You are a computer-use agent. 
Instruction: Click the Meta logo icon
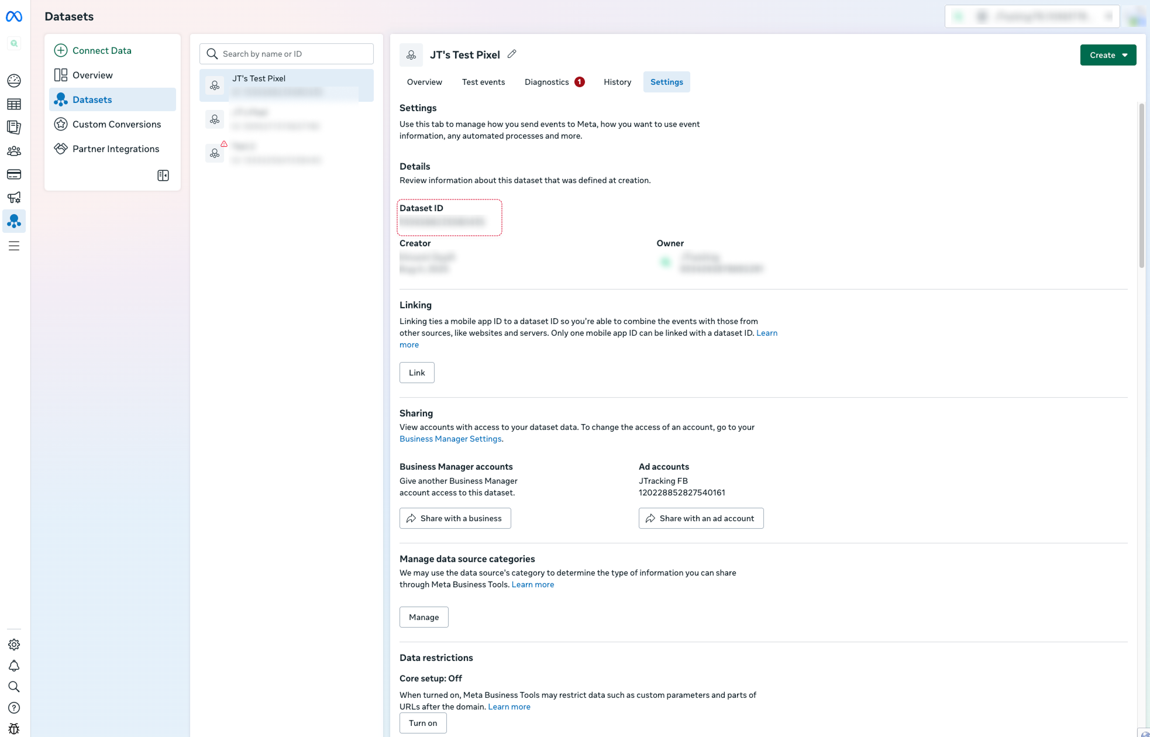coord(14,17)
